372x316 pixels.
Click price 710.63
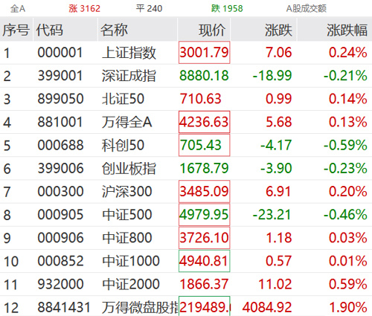pyautogui.click(x=200, y=99)
